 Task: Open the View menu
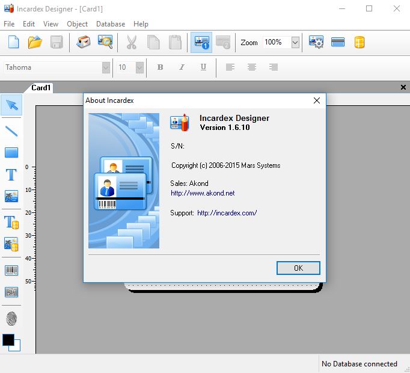[50, 24]
